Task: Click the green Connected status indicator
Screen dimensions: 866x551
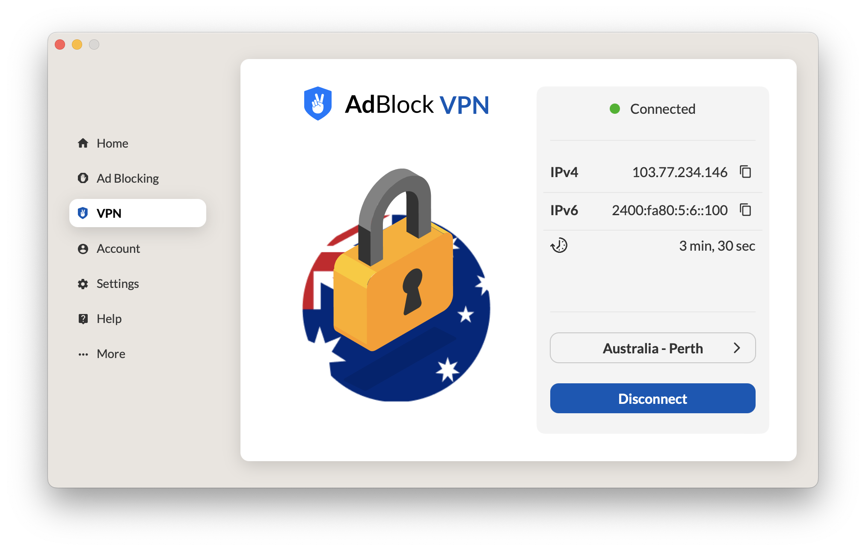Action: (x=615, y=109)
